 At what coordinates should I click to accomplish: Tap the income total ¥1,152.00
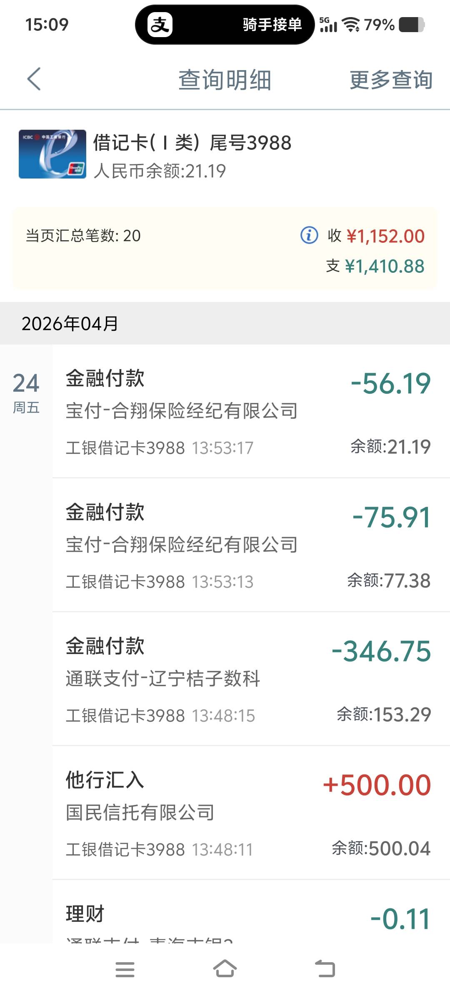tap(385, 236)
